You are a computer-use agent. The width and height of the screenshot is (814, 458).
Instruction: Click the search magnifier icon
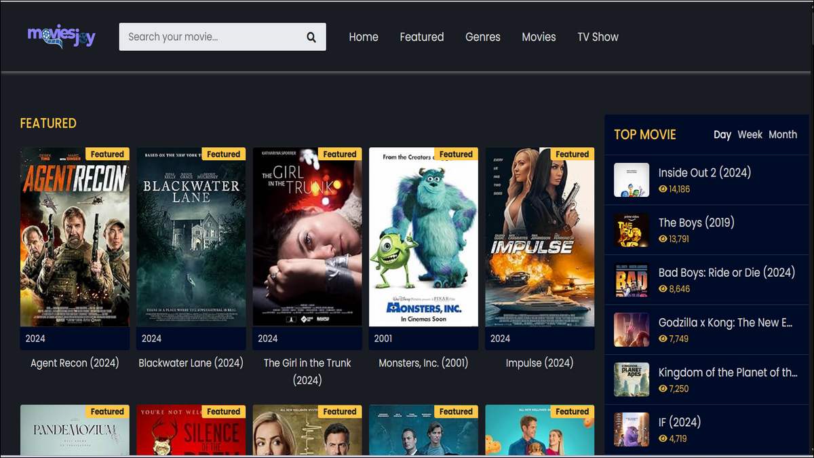point(311,37)
